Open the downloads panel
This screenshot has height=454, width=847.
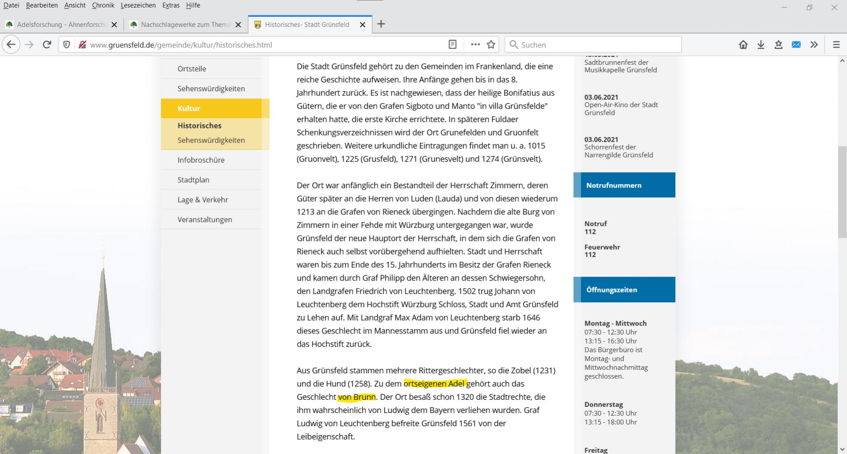761,45
